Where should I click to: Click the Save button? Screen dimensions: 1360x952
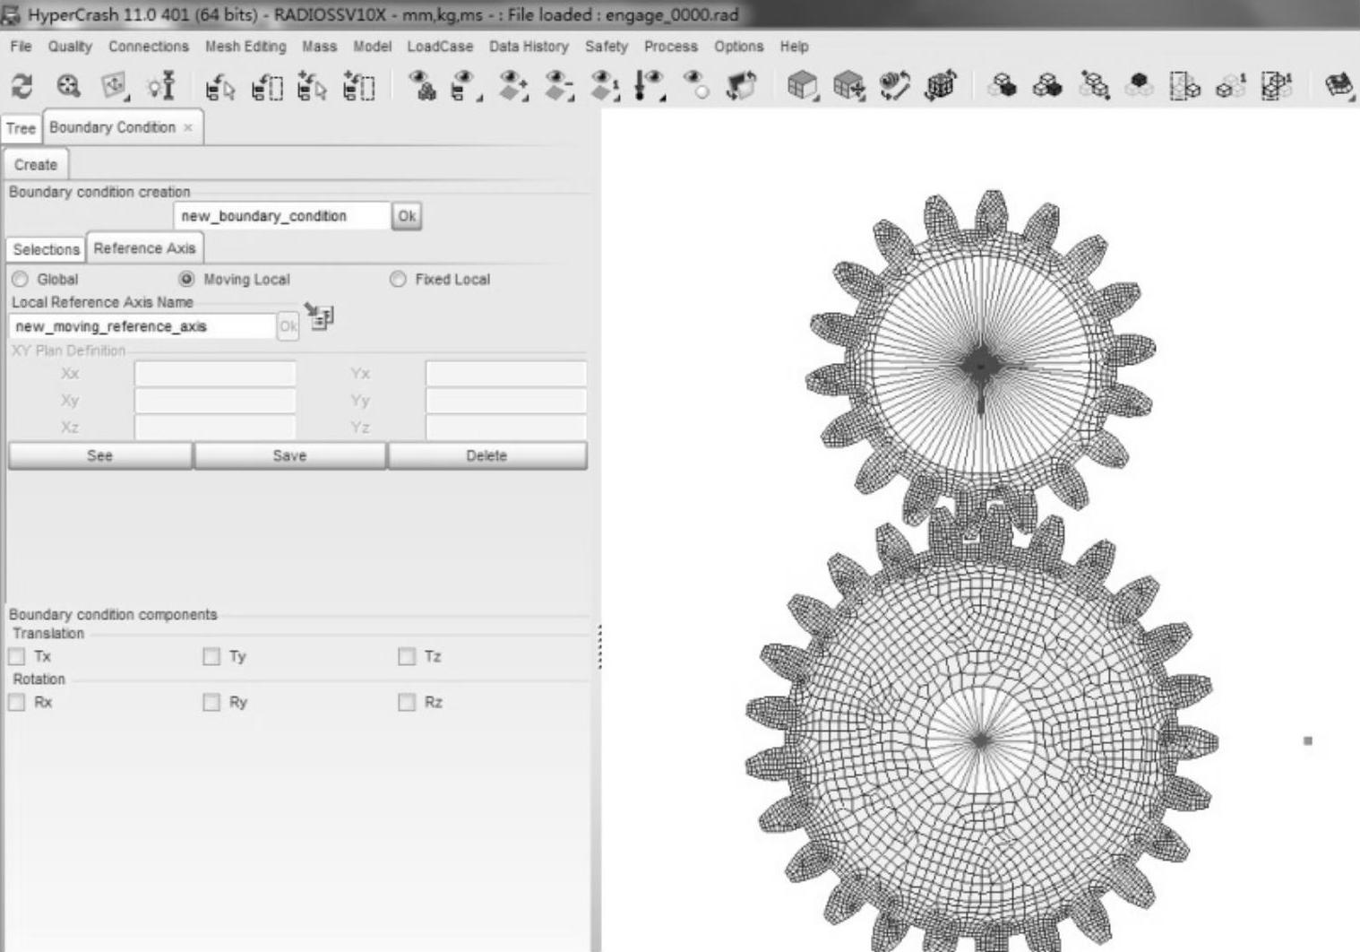click(x=289, y=455)
